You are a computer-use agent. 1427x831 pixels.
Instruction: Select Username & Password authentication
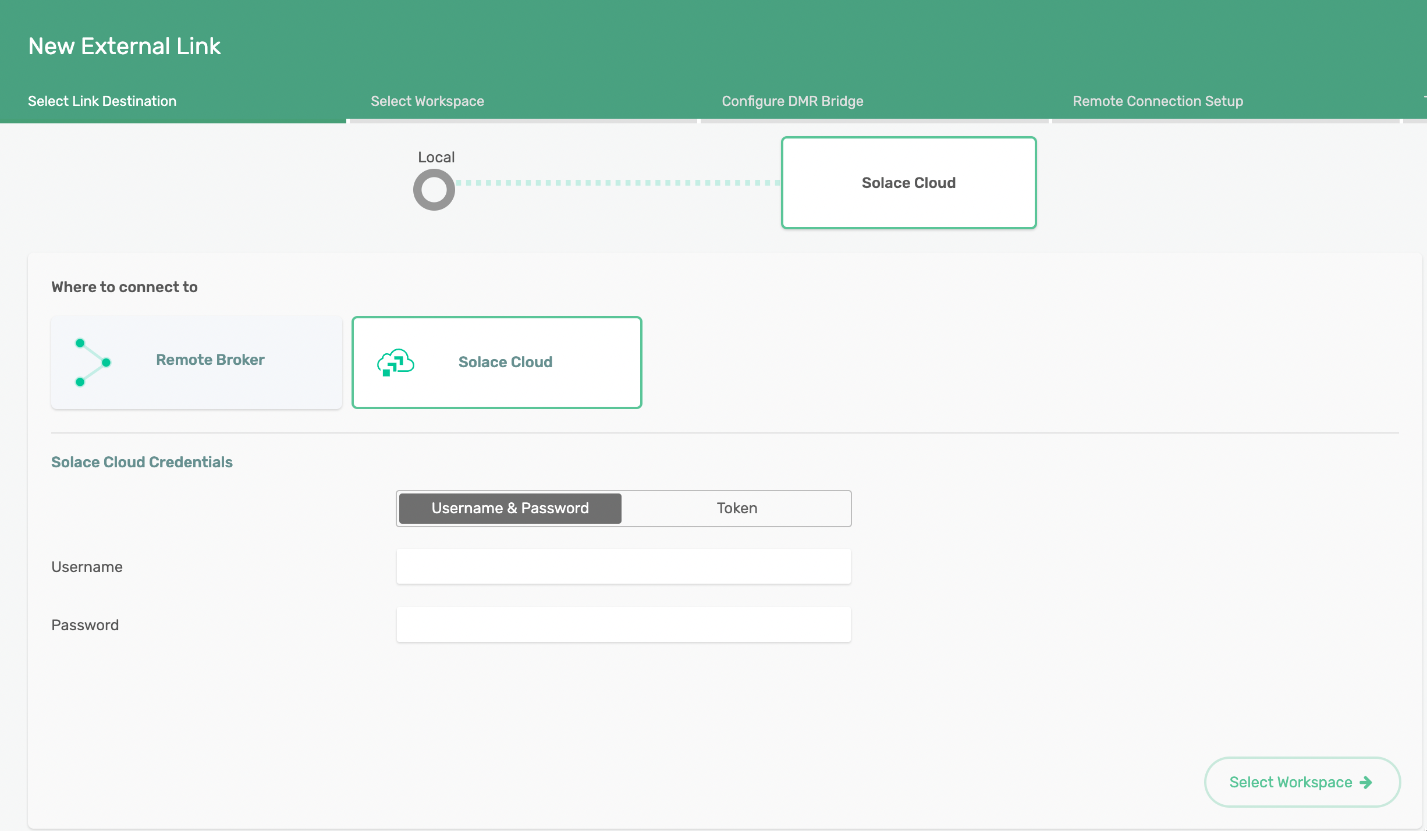[x=509, y=507]
